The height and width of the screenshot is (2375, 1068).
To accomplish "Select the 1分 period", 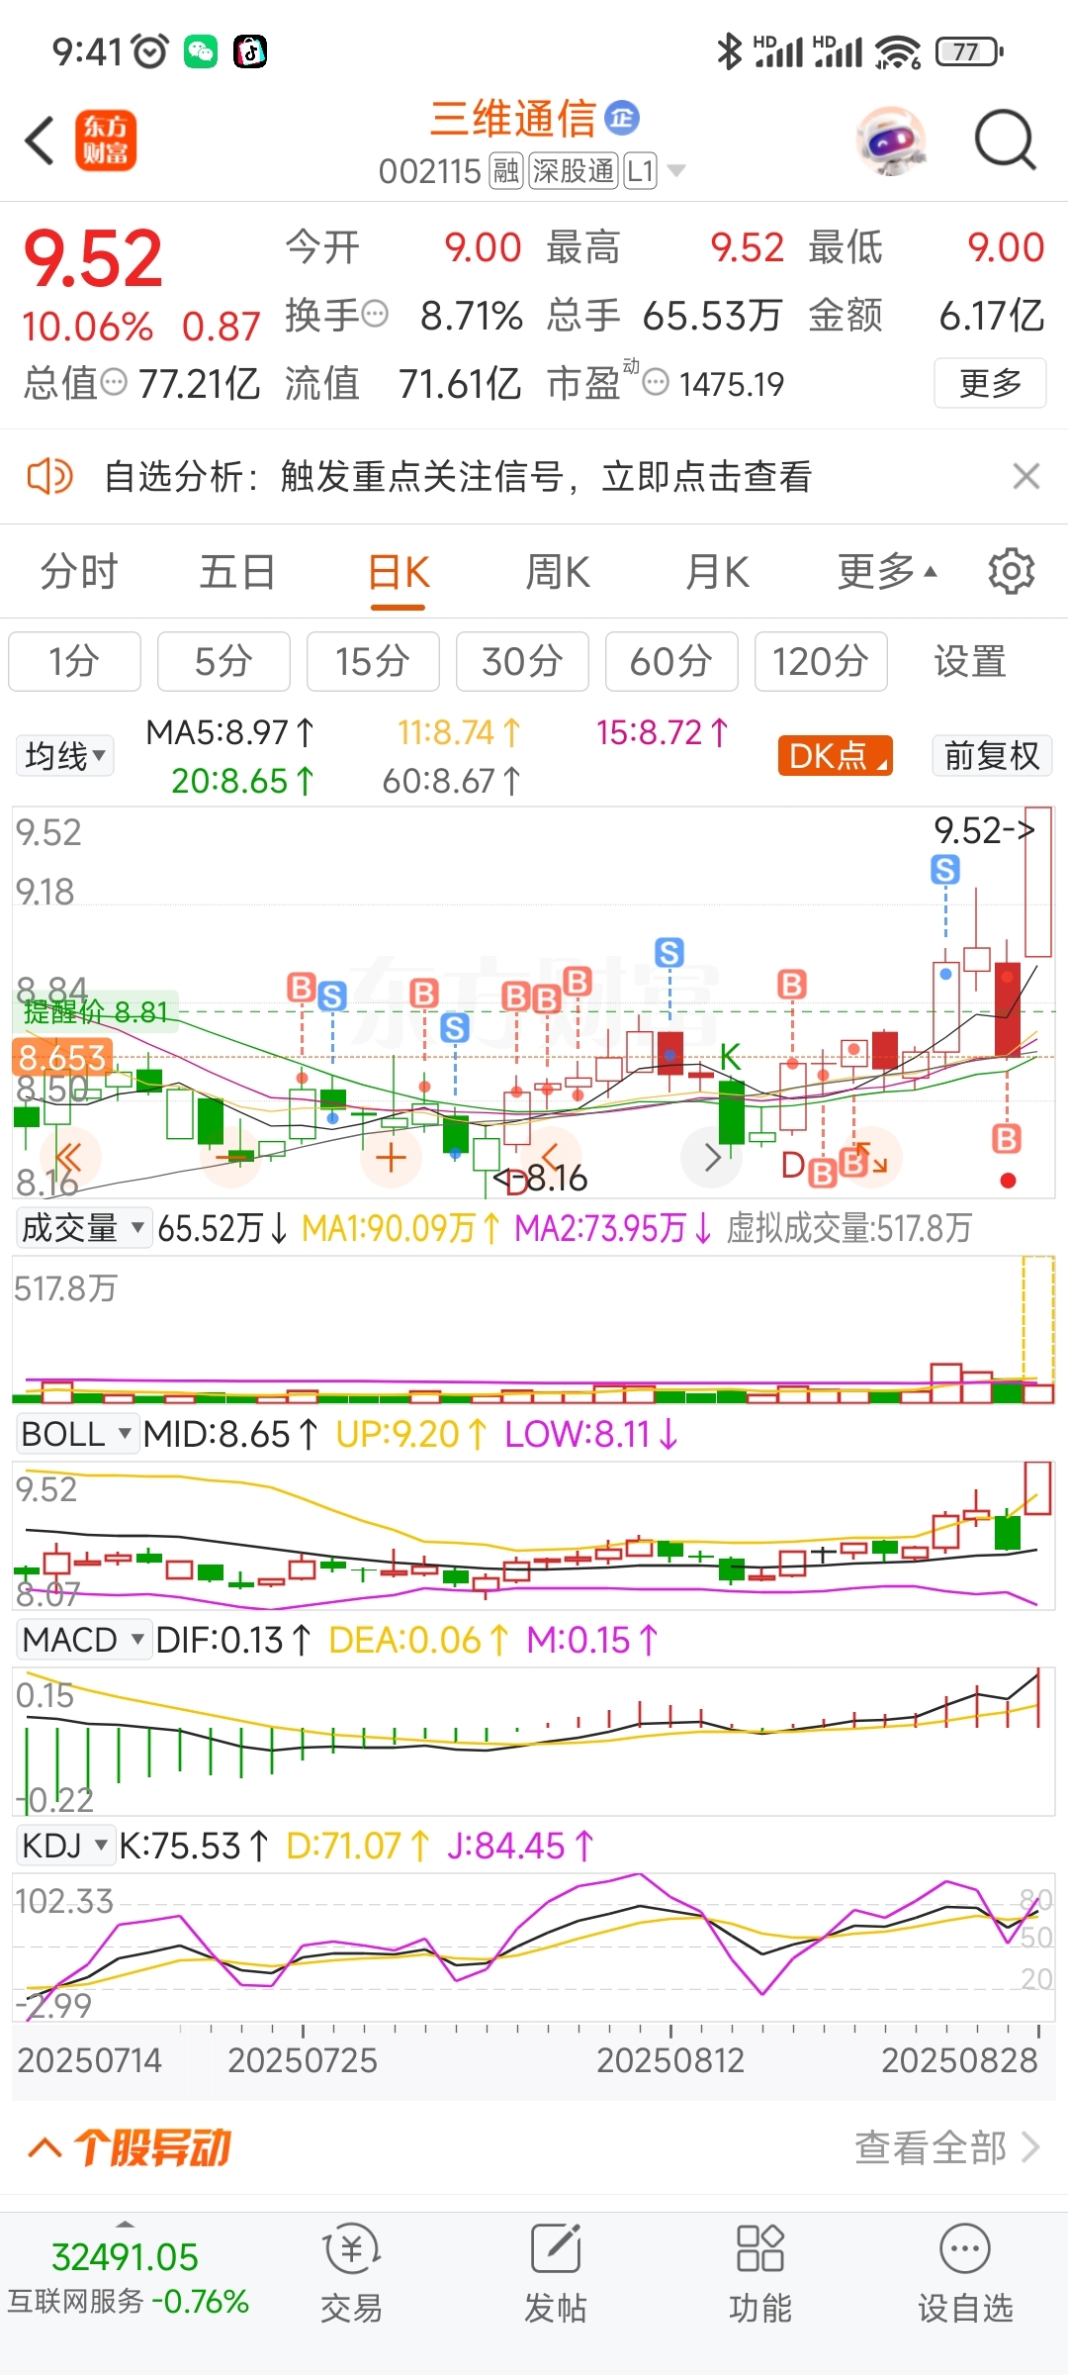I will [x=75, y=661].
